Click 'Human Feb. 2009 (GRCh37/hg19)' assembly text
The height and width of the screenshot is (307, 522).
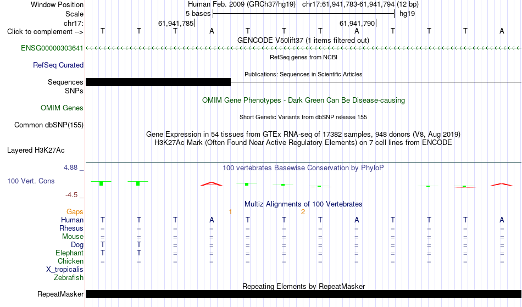click(x=242, y=4)
